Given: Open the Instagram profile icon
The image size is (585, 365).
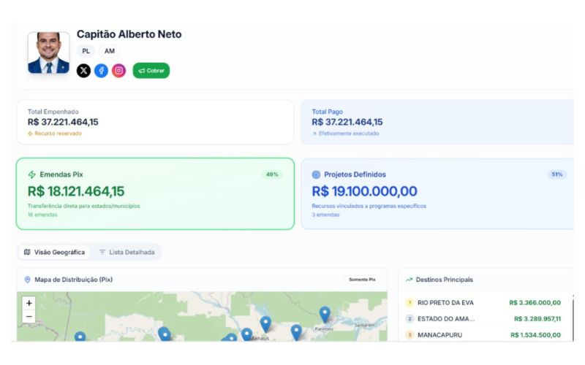Looking at the screenshot, I should pos(118,70).
